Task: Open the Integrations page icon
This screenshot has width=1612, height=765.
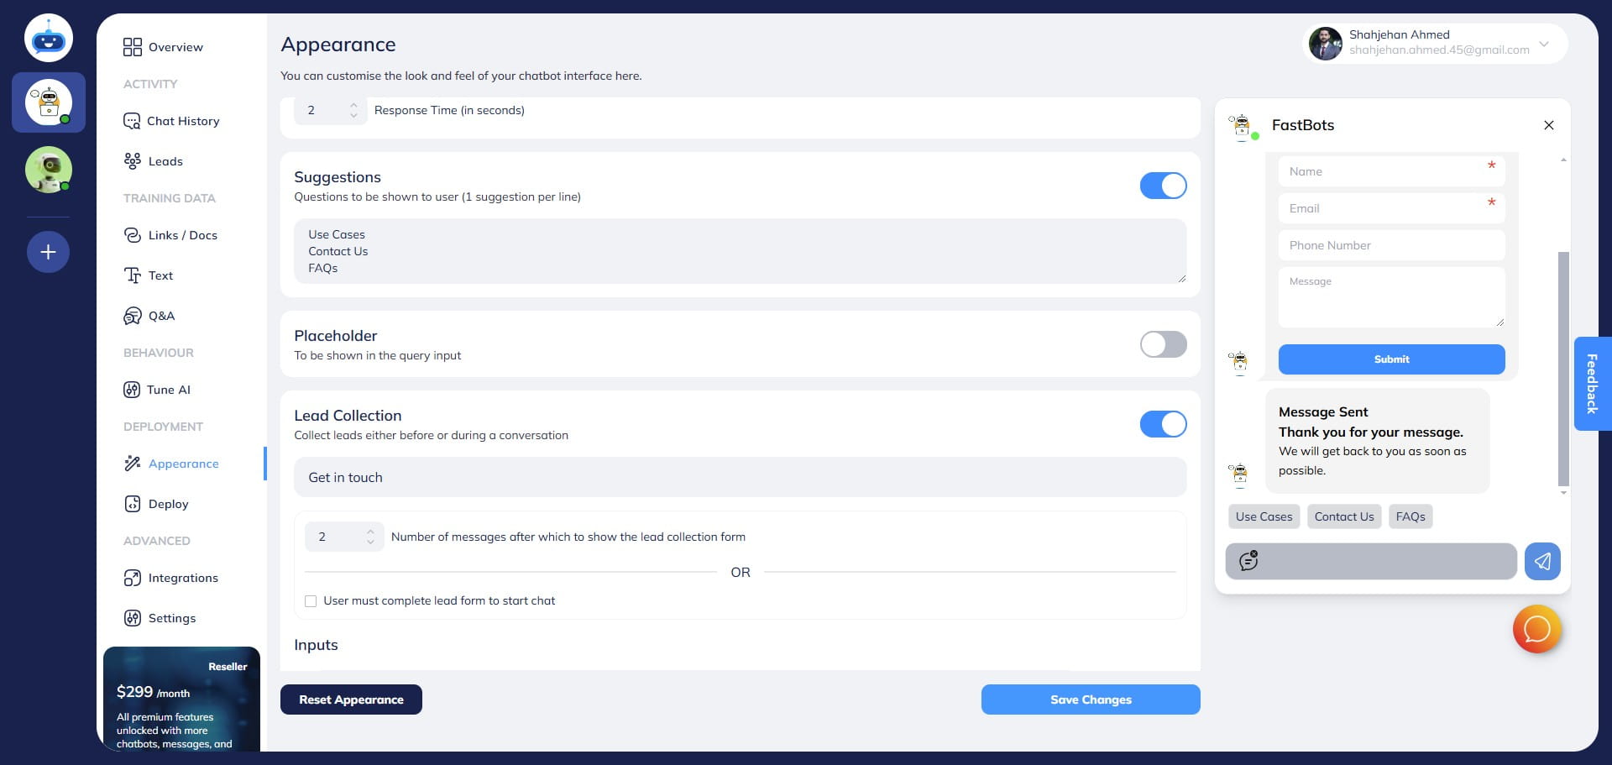Action: pos(132,578)
